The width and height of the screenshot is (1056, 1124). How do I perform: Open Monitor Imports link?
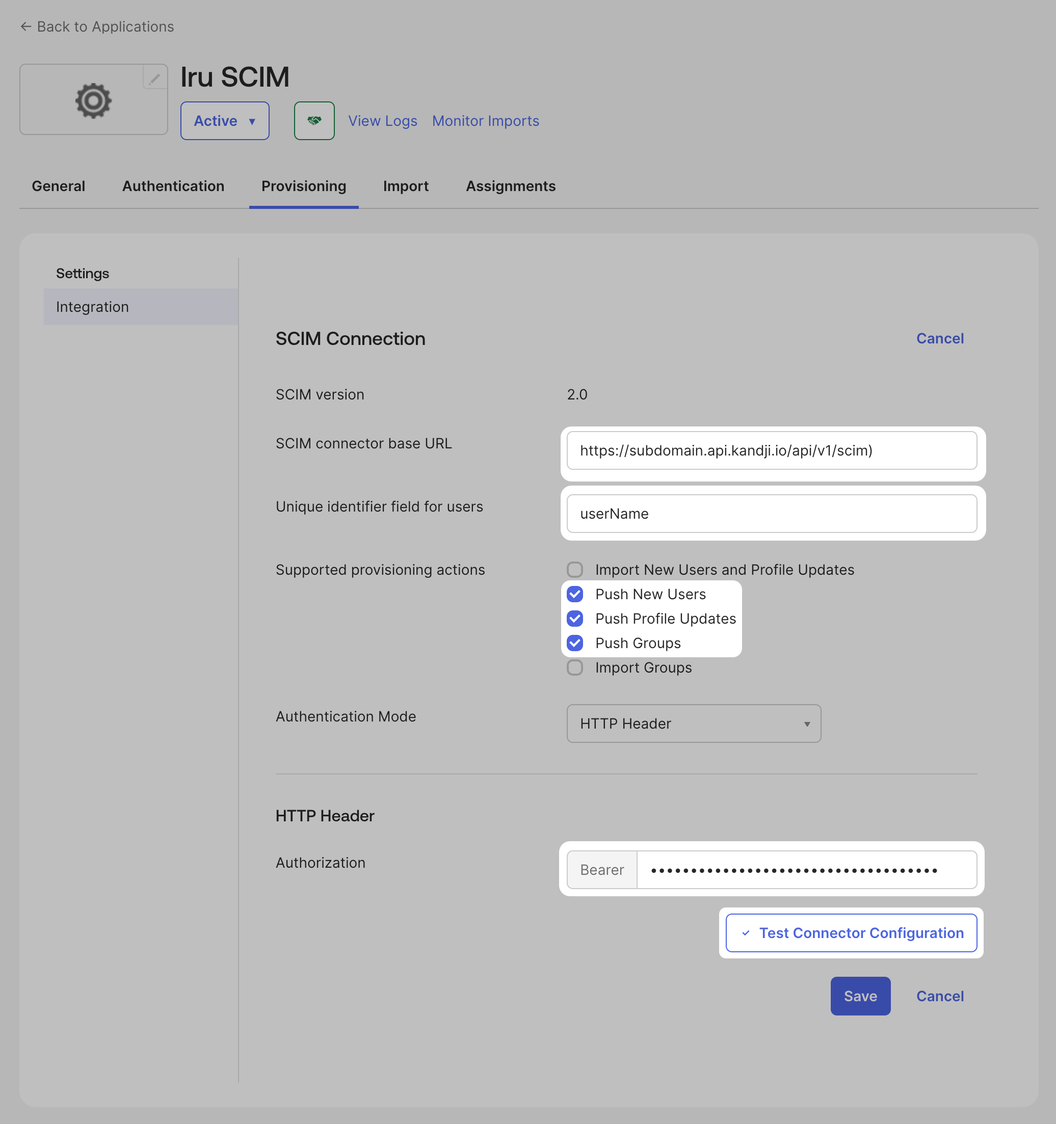click(x=485, y=121)
